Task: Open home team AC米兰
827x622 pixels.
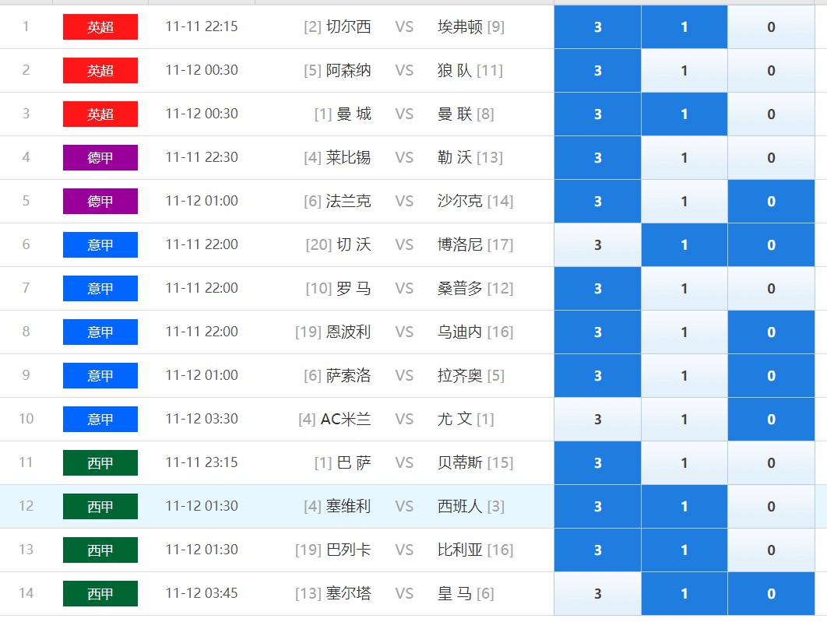Action: pyautogui.click(x=346, y=419)
